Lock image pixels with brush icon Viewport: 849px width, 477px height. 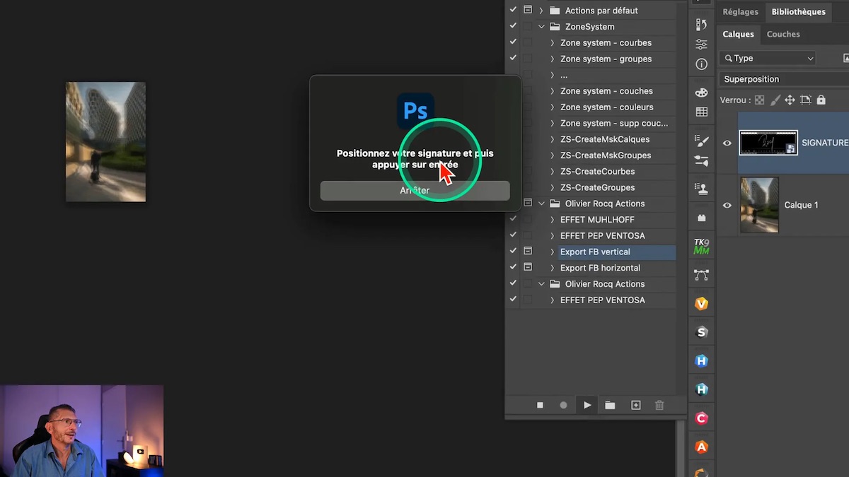775,100
